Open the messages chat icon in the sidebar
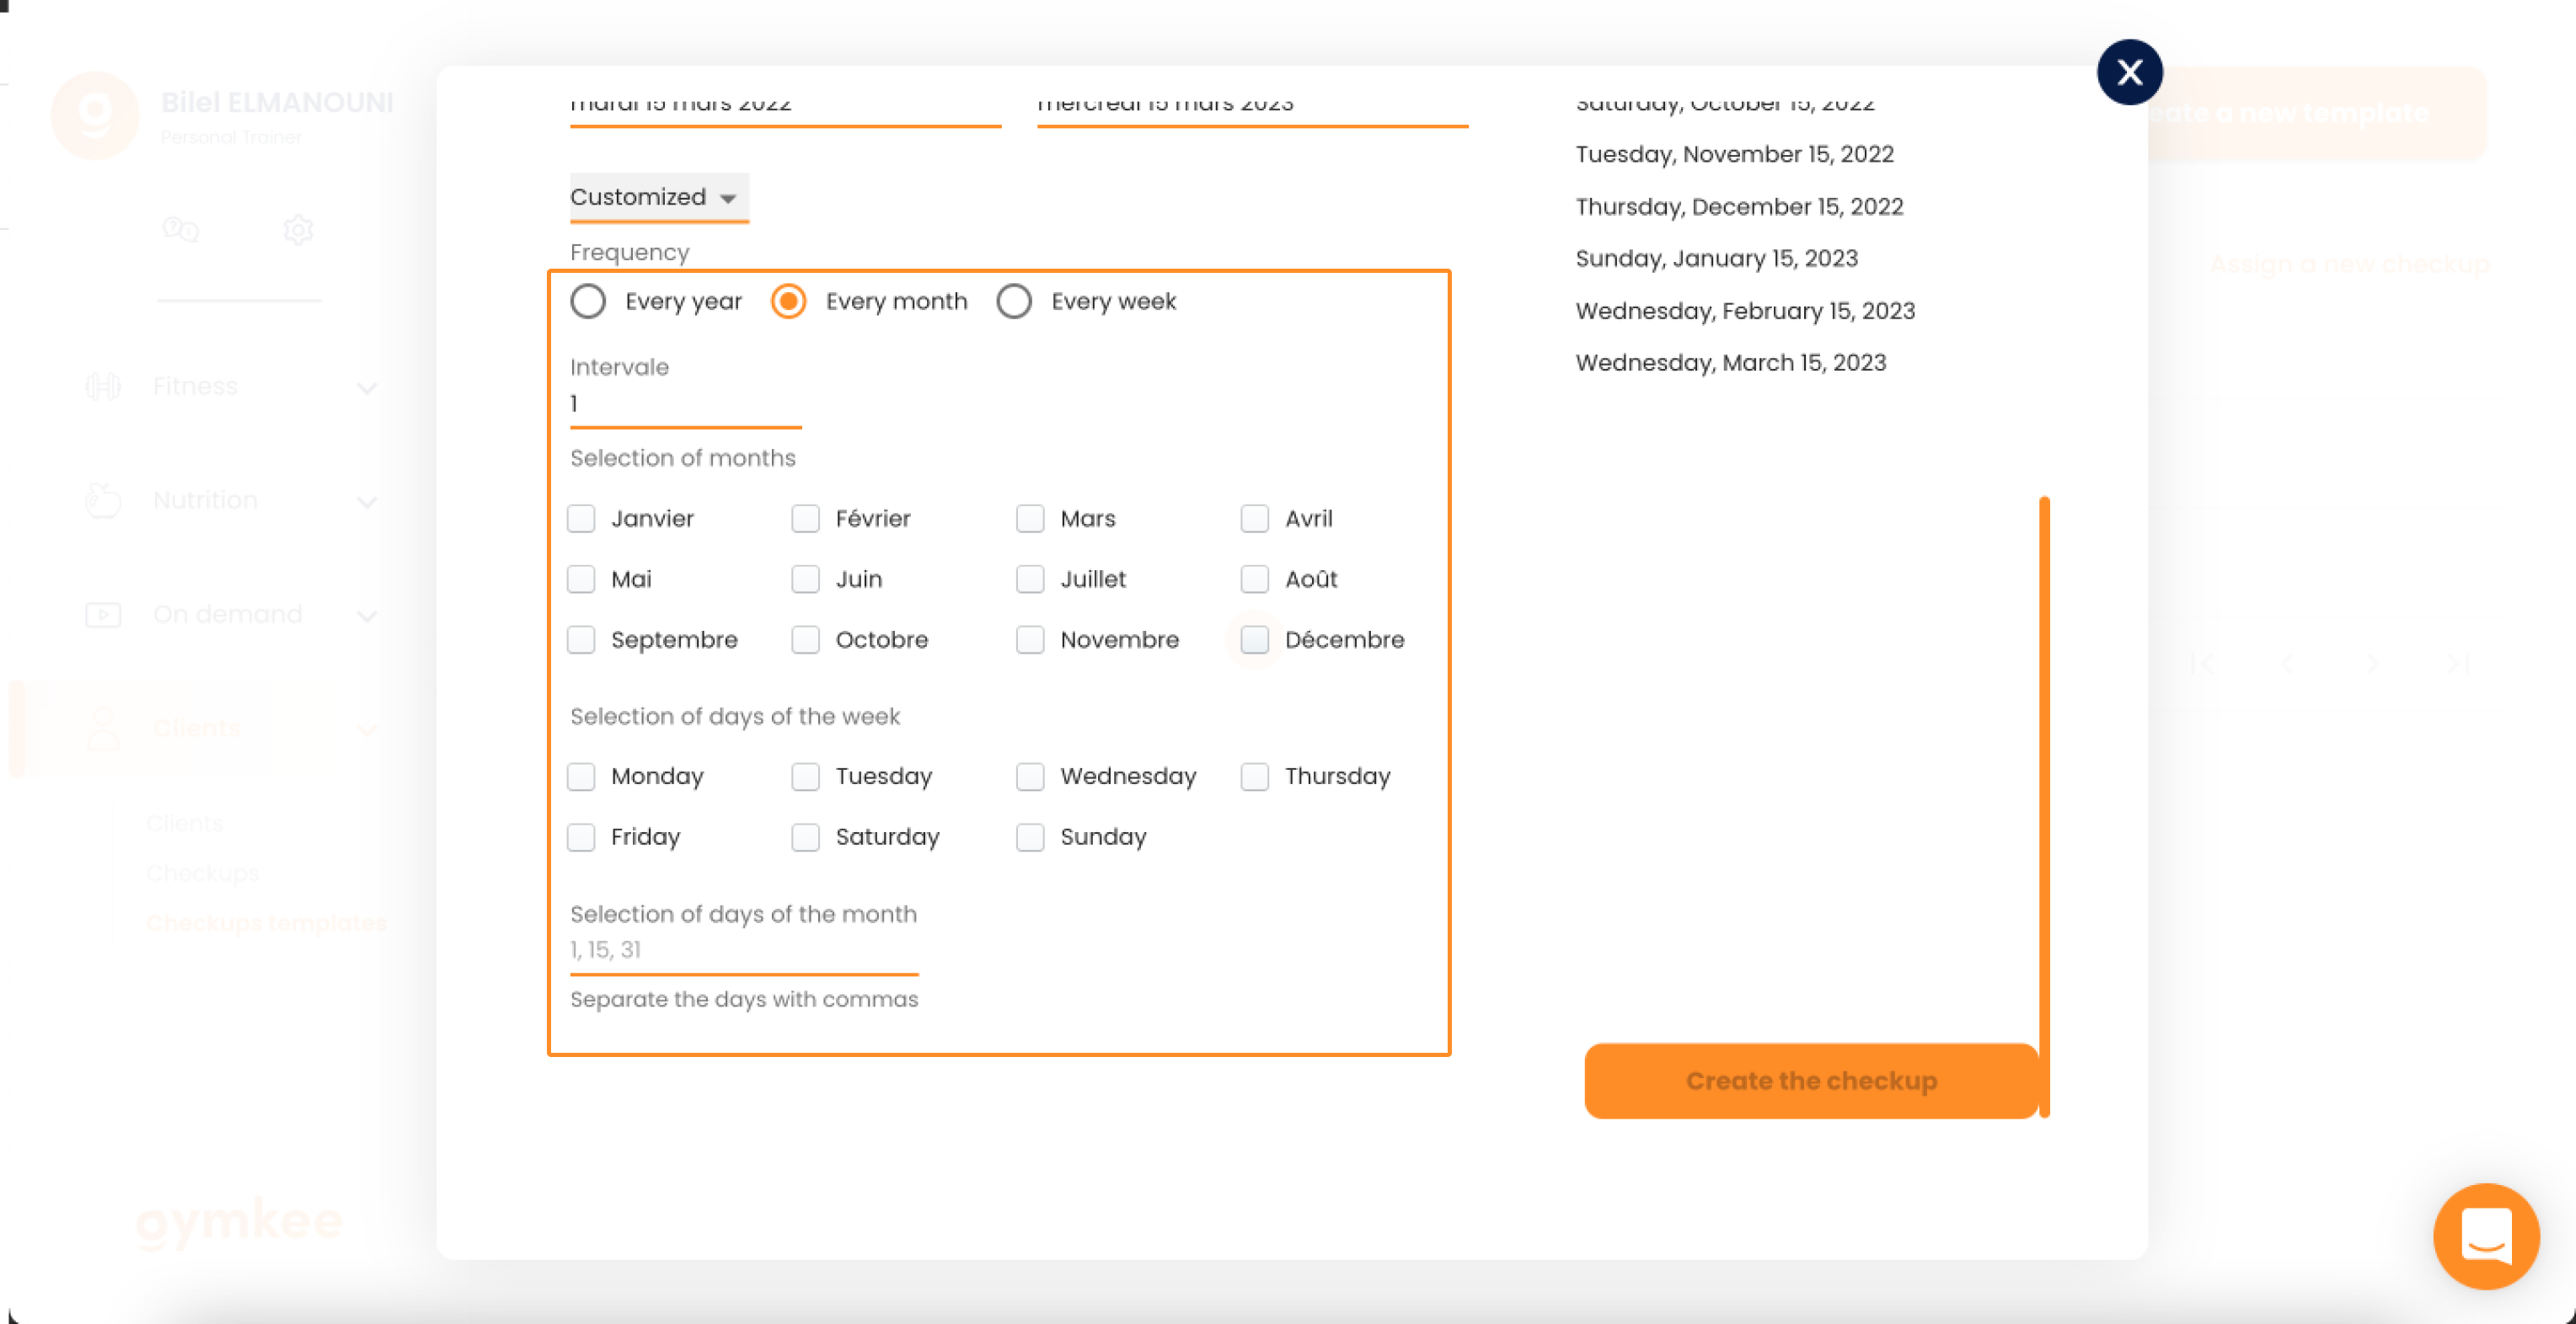This screenshot has width=2576, height=1324. pyautogui.click(x=181, y=230)
